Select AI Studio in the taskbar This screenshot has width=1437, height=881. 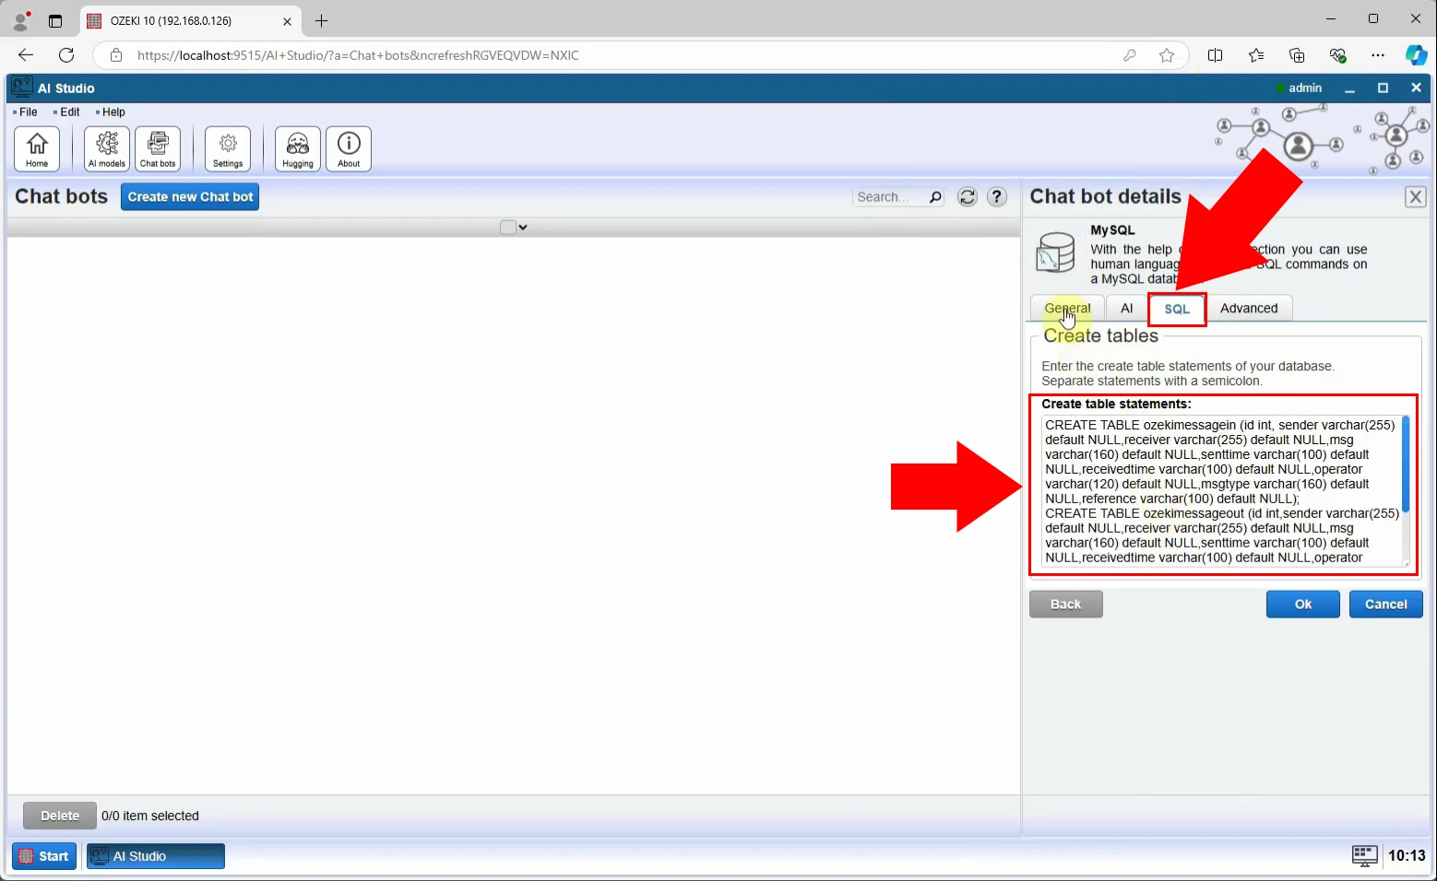tap(156, 856)
